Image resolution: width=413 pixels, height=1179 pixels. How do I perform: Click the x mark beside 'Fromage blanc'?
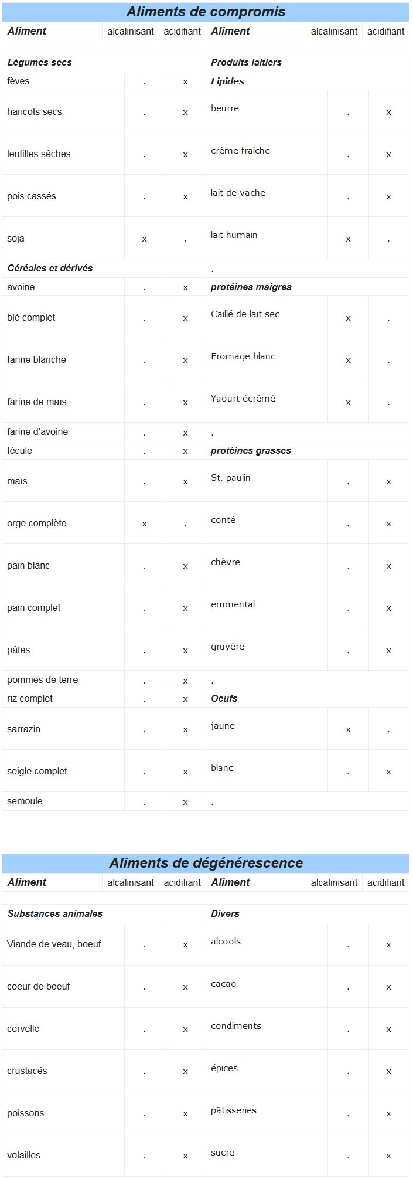tap(348, 361)
